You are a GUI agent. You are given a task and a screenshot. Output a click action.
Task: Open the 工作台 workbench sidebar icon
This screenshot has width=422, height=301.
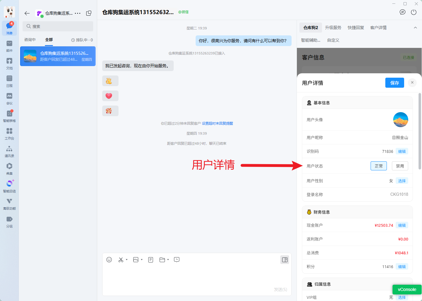point(9,133)
